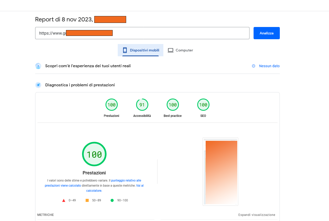329x221 pixels.
Task: Focus the URL input field
Action: tap(142, 33)
